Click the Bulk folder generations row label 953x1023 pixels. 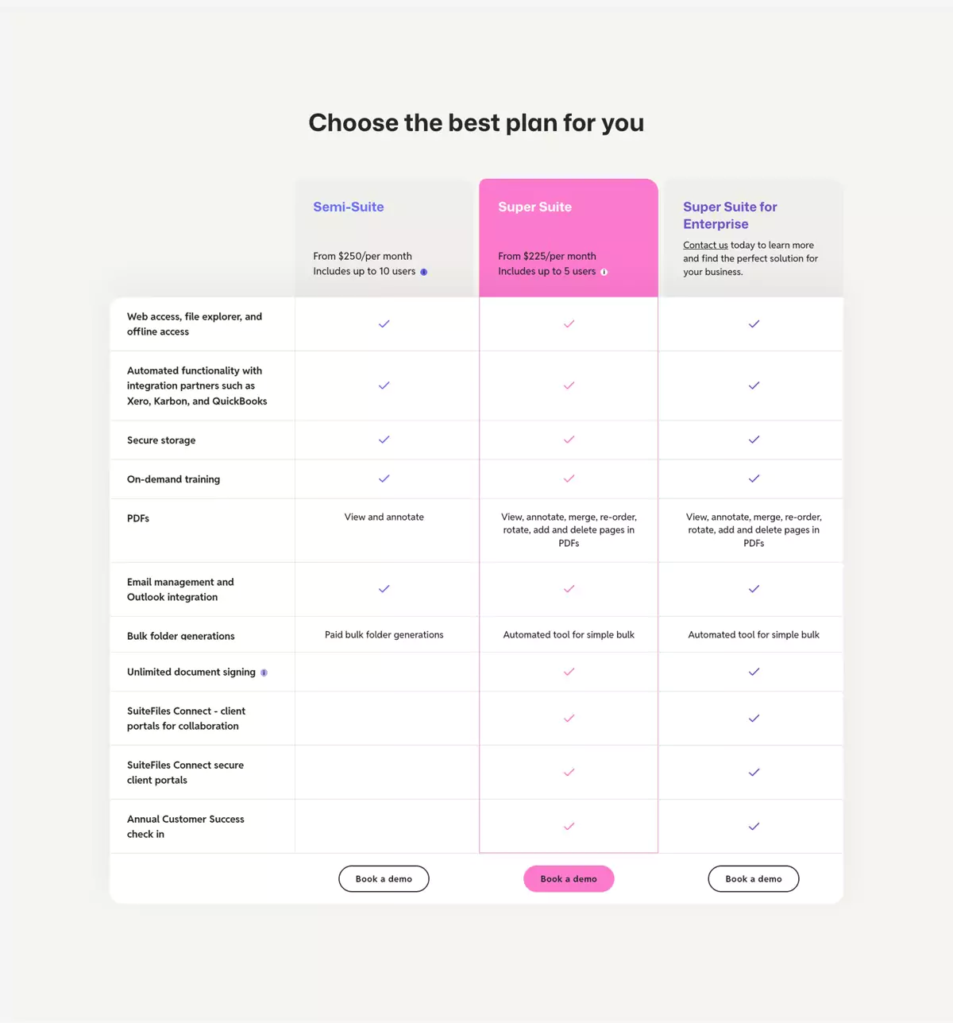click(181, 636)
